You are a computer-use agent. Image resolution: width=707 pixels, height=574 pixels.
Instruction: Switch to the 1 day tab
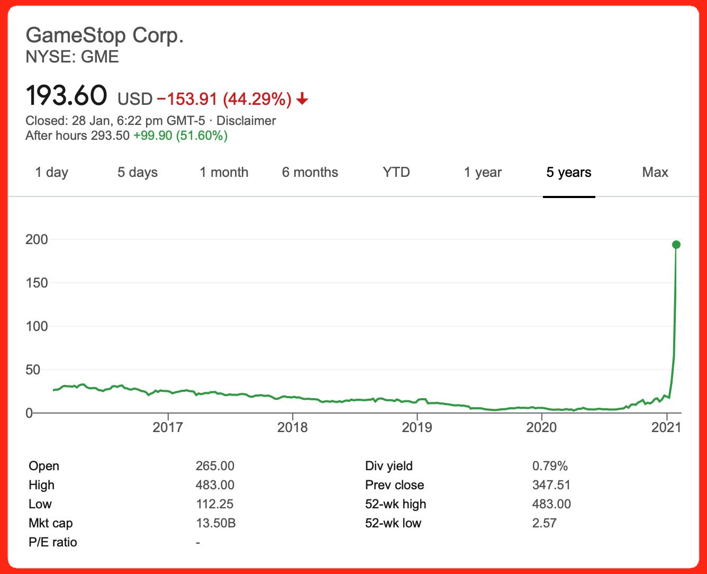tap(51, 172)
